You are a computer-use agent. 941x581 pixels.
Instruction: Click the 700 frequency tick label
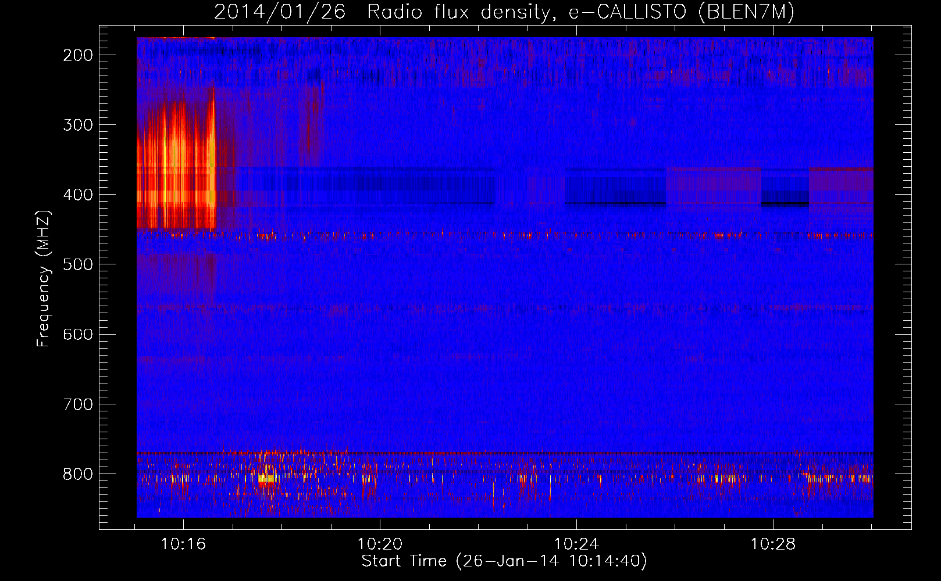[x=78, y=404]
